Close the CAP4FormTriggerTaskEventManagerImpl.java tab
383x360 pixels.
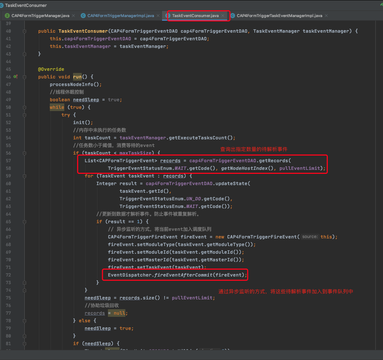[326, 16]
